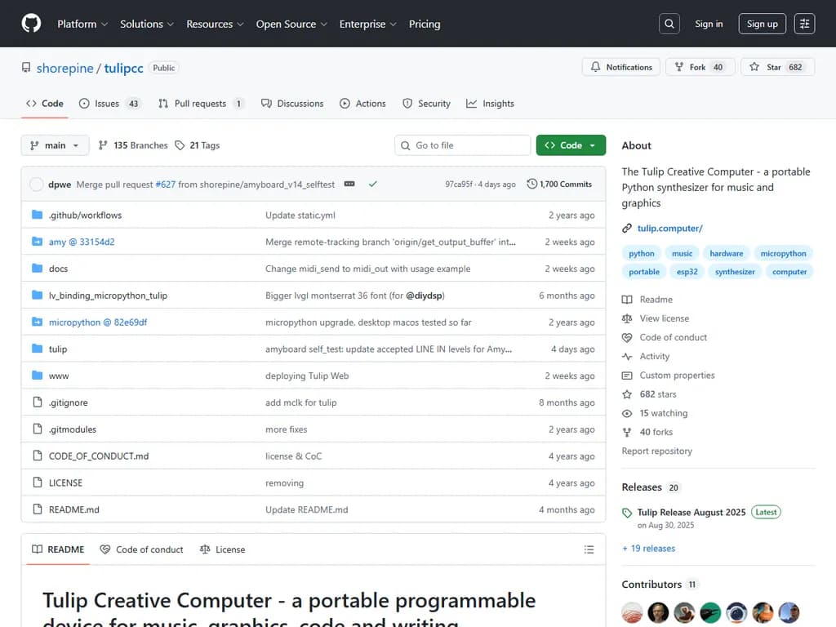Select the micropython topic tag
This screenshot has height=627, width=836.
click(783, 254)
